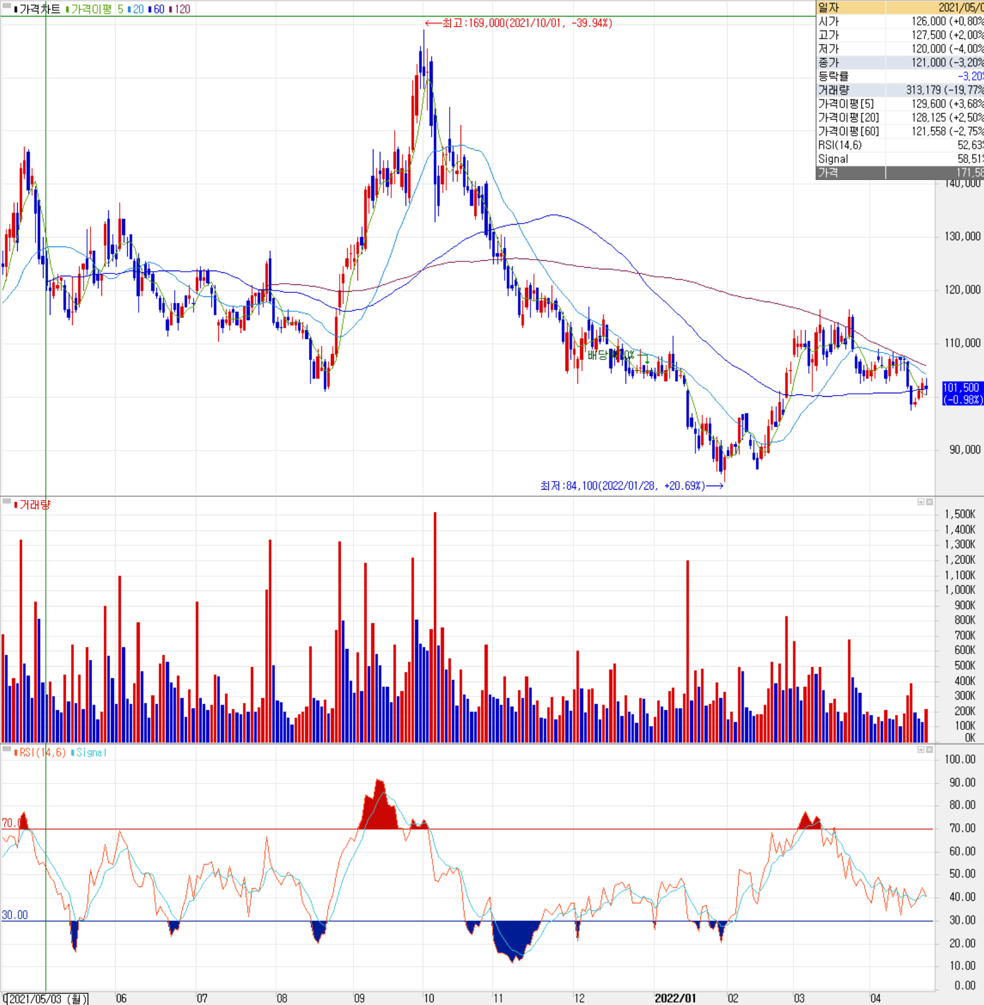The height and width of the screenshot is (1005, 984).
Task: Click the 고가 127,500 row
Action: [x=900, y=35]
